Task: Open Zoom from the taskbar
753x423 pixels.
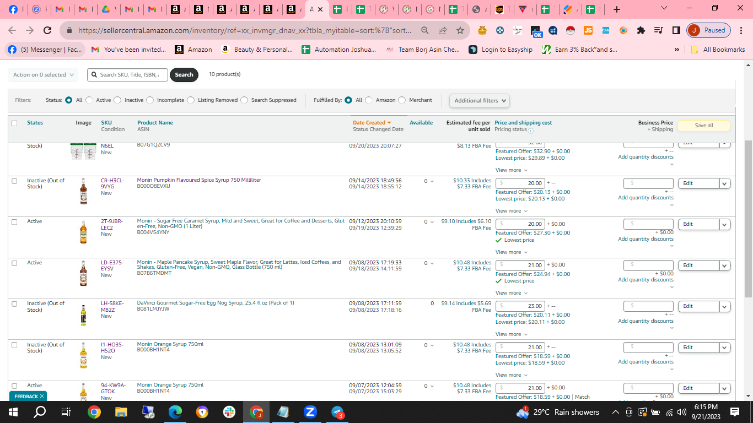Action: click(x=310, y=412)
